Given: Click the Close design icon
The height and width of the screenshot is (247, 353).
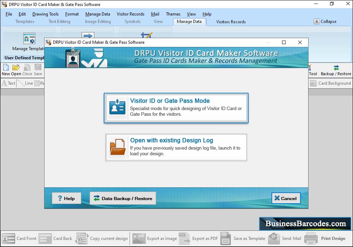Looking at the screenshot, I should click(x=27, y=67).
